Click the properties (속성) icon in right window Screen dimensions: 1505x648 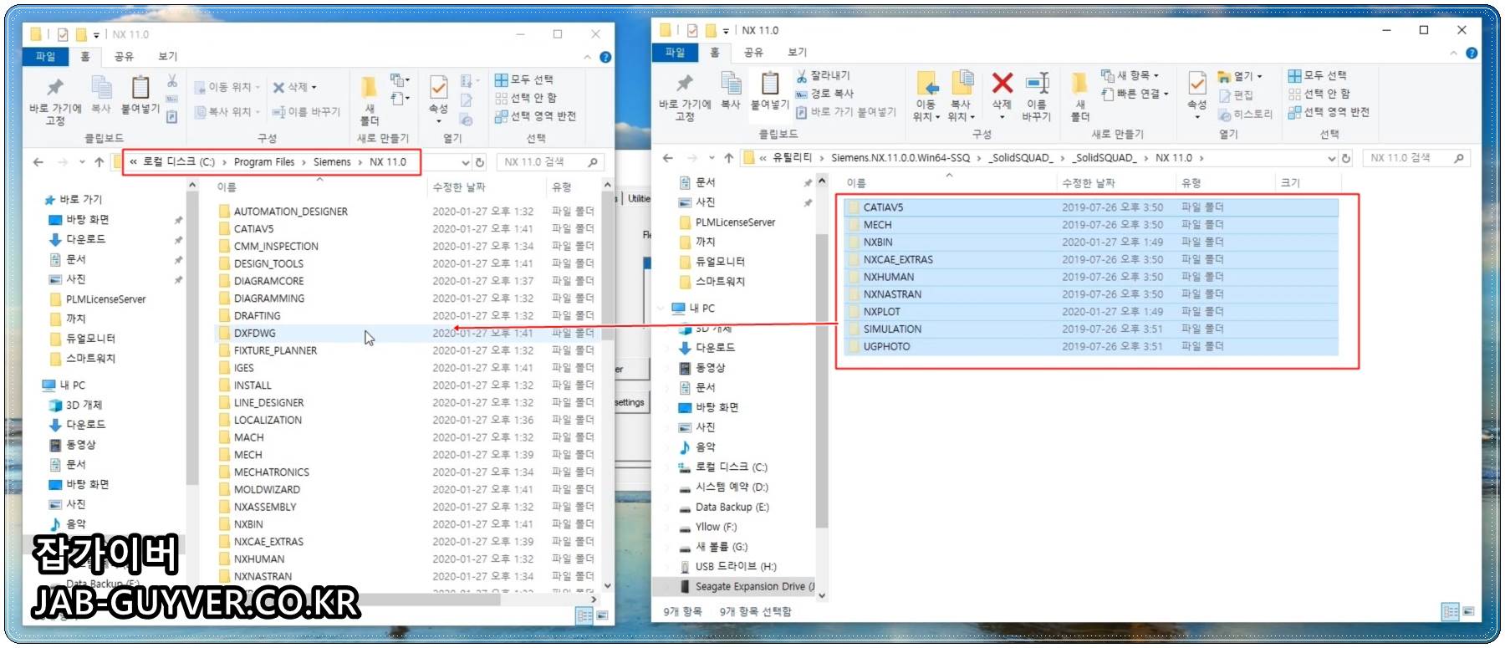tap(1196, 84)
